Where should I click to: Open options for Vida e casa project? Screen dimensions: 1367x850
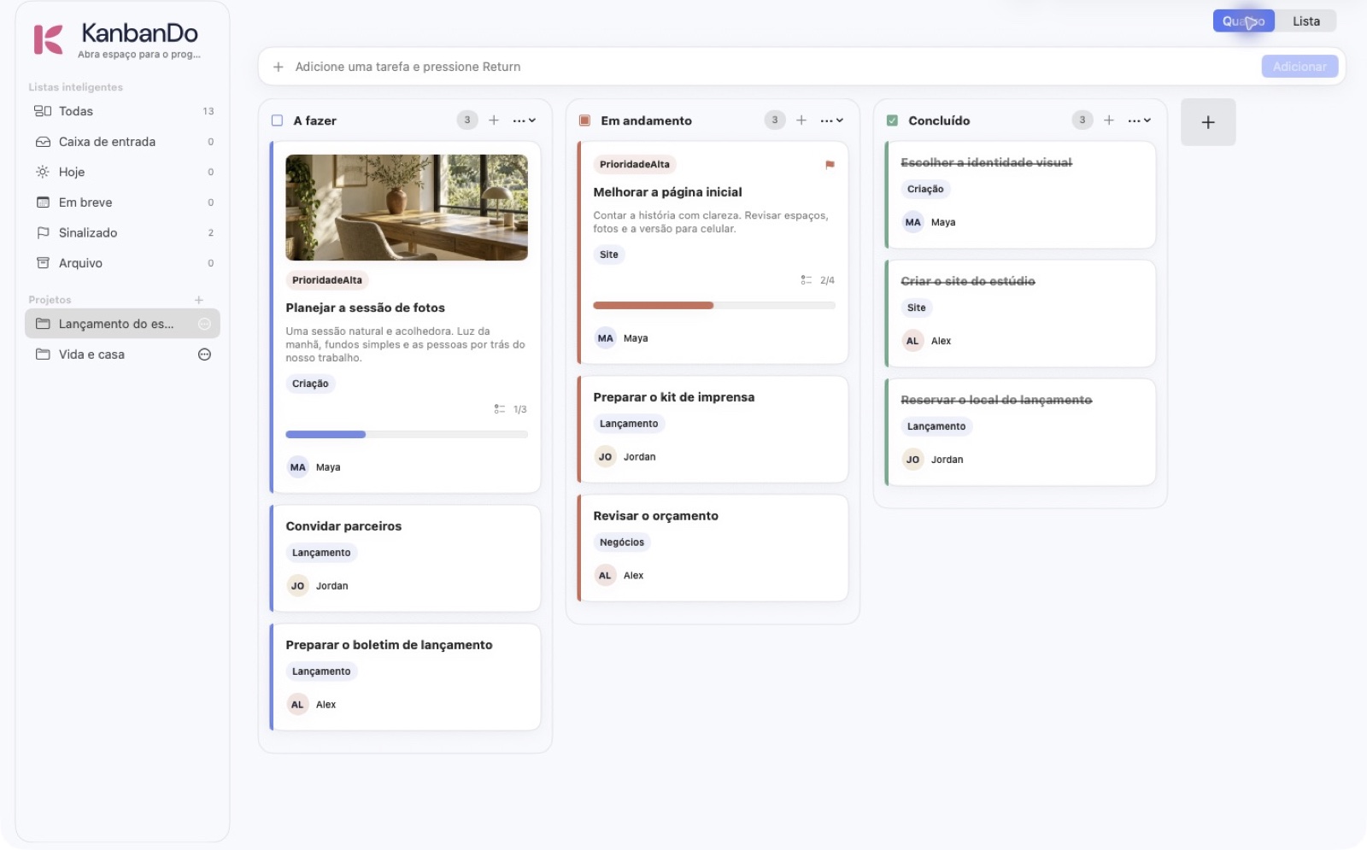point(204,355)
